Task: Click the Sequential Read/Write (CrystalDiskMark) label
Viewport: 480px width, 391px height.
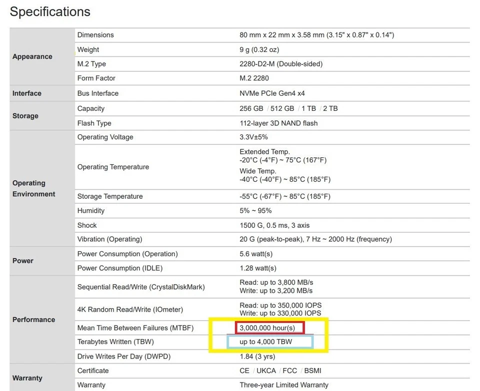Action: click(141, 287)
